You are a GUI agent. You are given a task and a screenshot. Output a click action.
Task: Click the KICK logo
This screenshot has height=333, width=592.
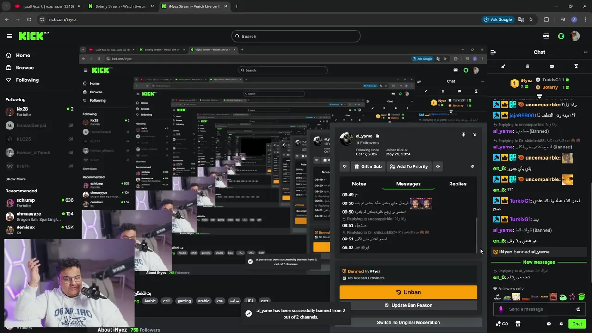coord(34,36)
